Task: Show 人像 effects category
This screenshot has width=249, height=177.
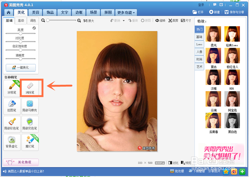Action: 199,52
